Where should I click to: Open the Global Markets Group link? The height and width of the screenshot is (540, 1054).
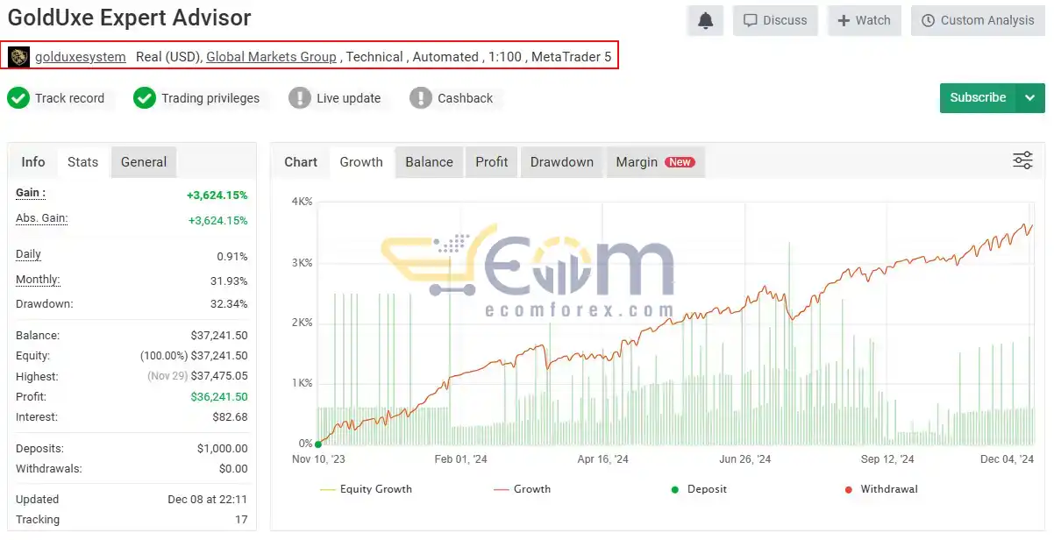pyautogui.click(x=271, y=57)
